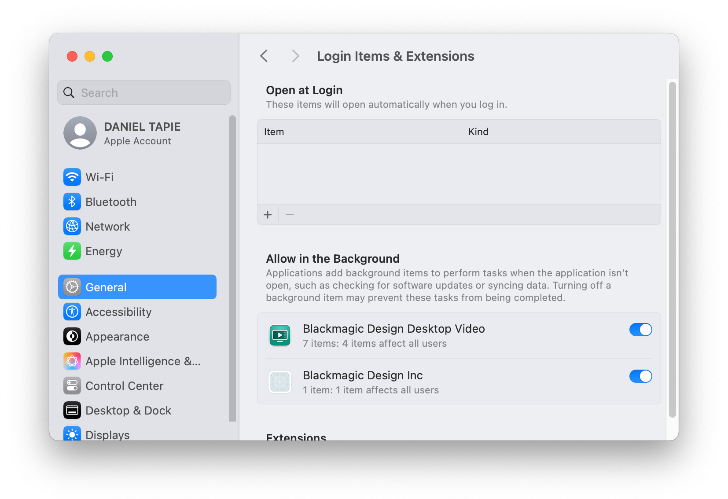
Task: Click the Displays sun icon
Action: (72, 434)
